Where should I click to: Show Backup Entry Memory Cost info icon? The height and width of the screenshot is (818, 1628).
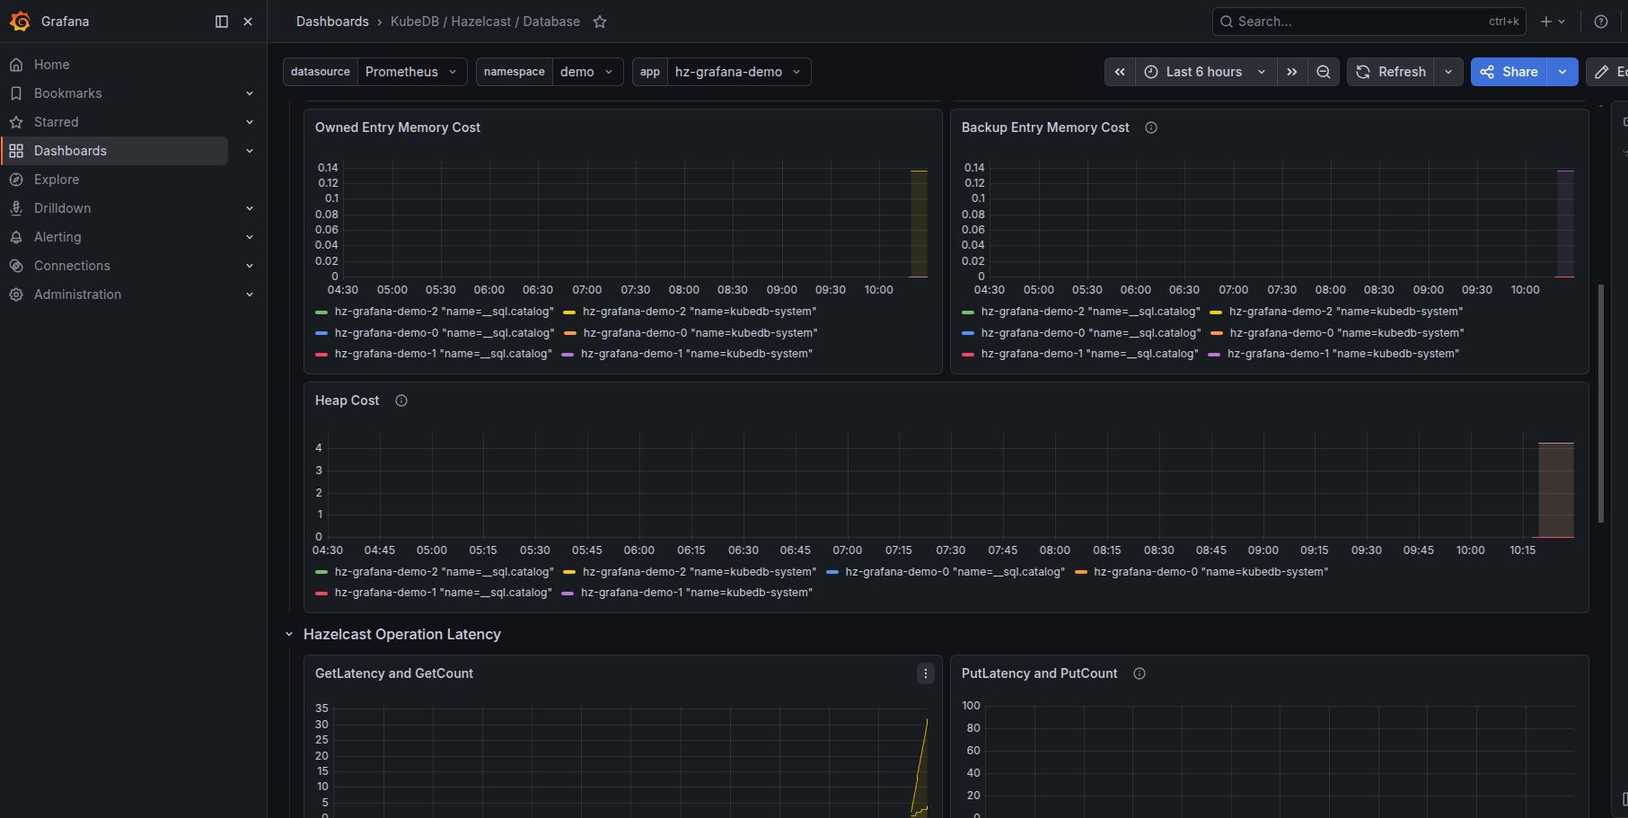[1150, 128]
